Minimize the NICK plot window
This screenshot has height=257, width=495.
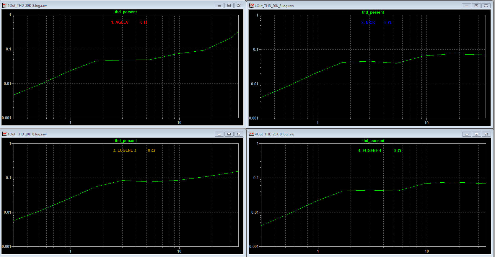tap(466, 6)
